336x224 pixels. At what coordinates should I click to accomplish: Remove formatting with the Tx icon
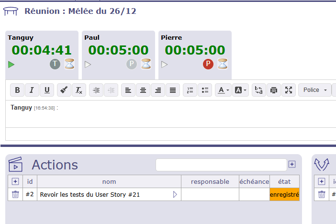click(x=79, y=90)
